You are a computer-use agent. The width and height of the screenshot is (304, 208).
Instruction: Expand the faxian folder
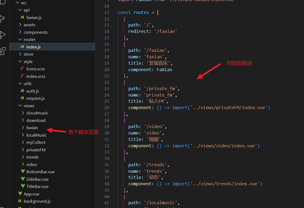[23, 128]
